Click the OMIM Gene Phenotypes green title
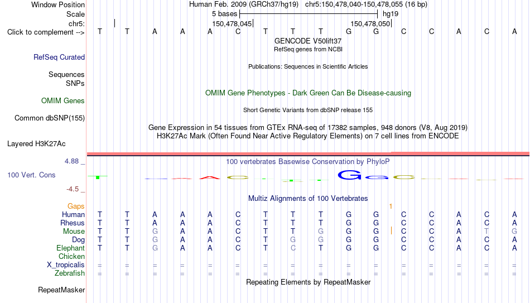 (x=308, y=93)
